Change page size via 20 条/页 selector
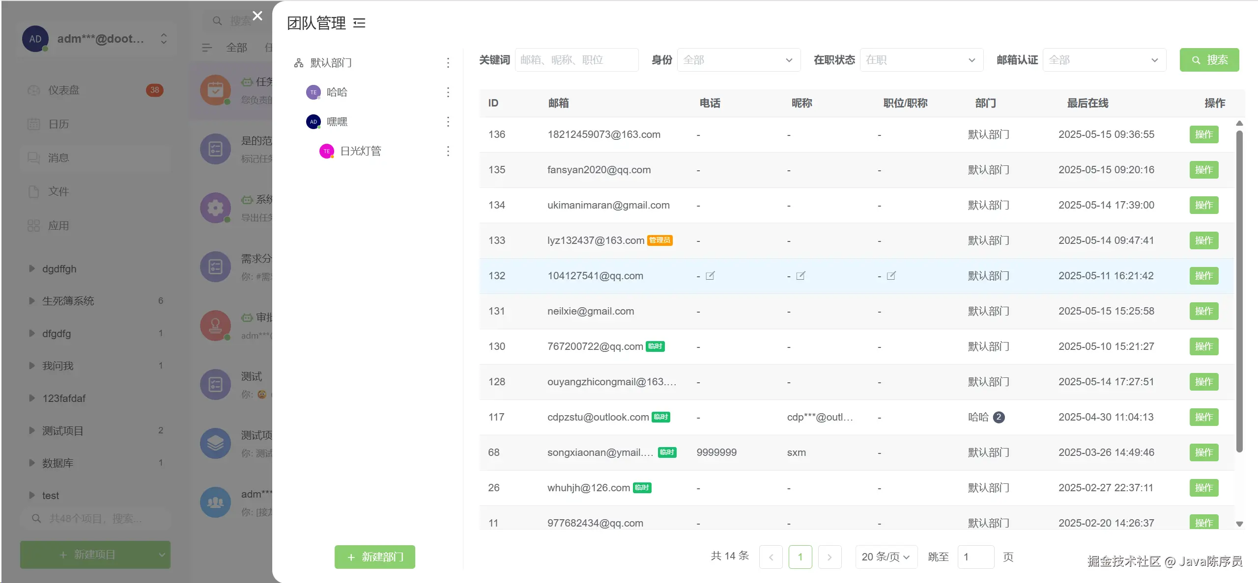 [886, 557]
